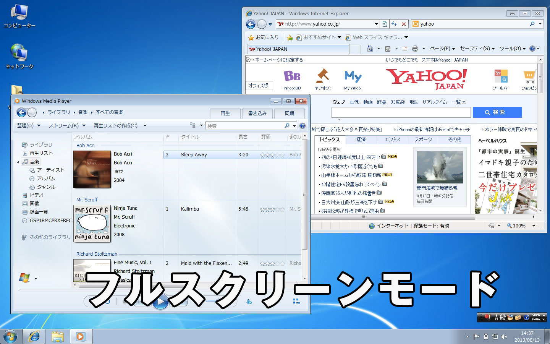The image size is (550, 344).
Task: Open the ヤフオク! auction hammer icon
Action: point(323,79)
